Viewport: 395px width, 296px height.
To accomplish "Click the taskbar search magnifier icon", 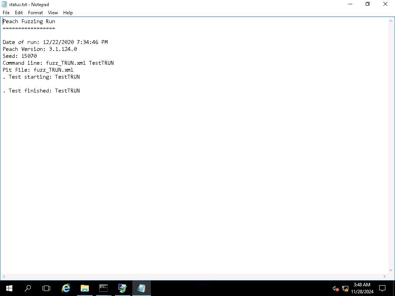I will (x=28, y=288).
